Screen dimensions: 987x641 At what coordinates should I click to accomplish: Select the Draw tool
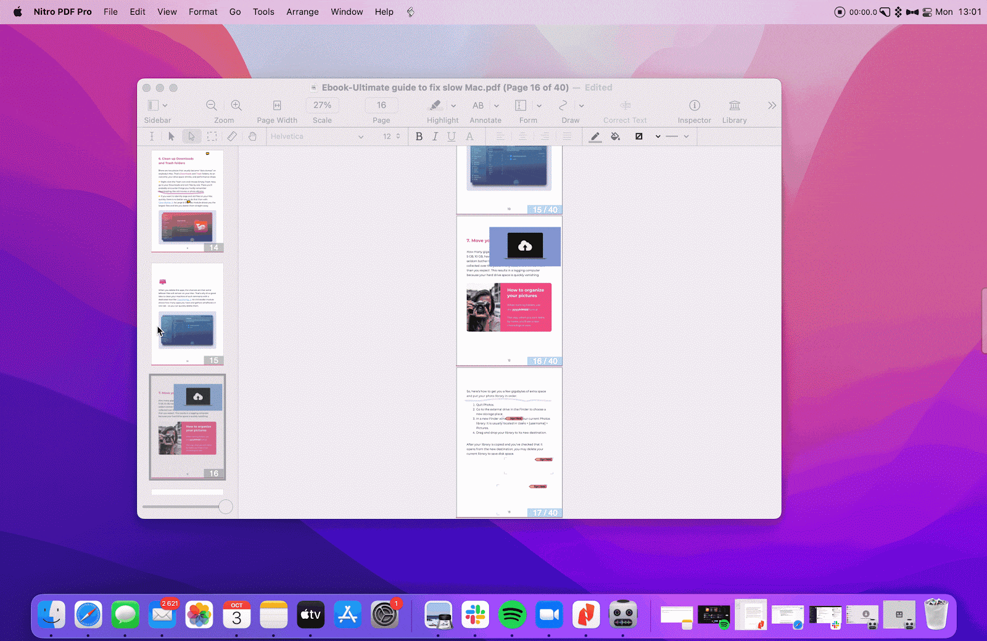tap(563, 105)
